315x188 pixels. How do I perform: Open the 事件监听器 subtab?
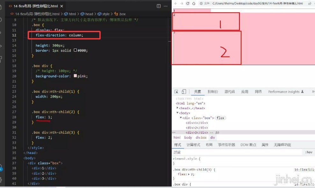[226, 145]
